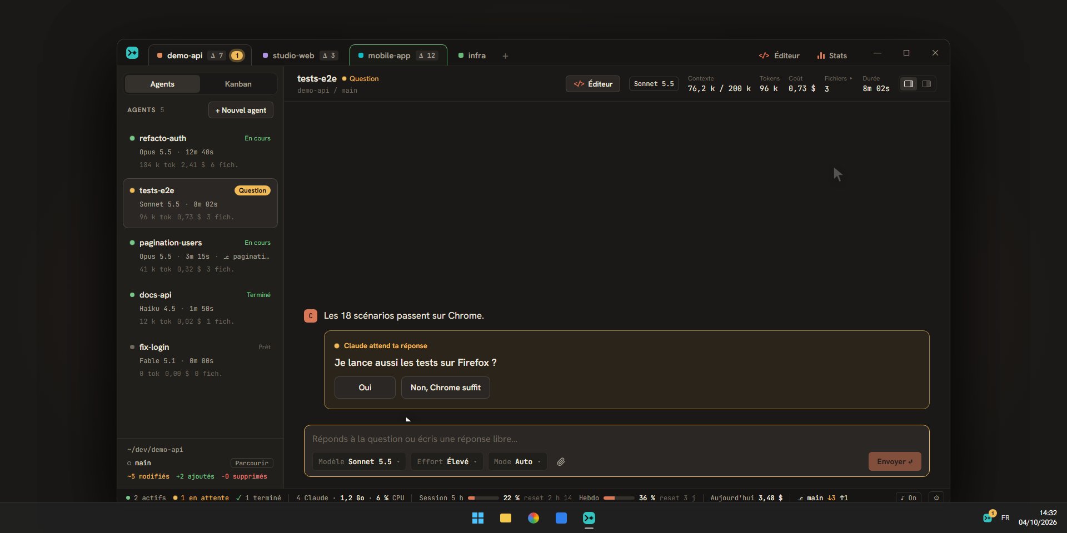Focus the reply text input field
Viewport: 1067px width, 533px height.
tap(616, 439)
